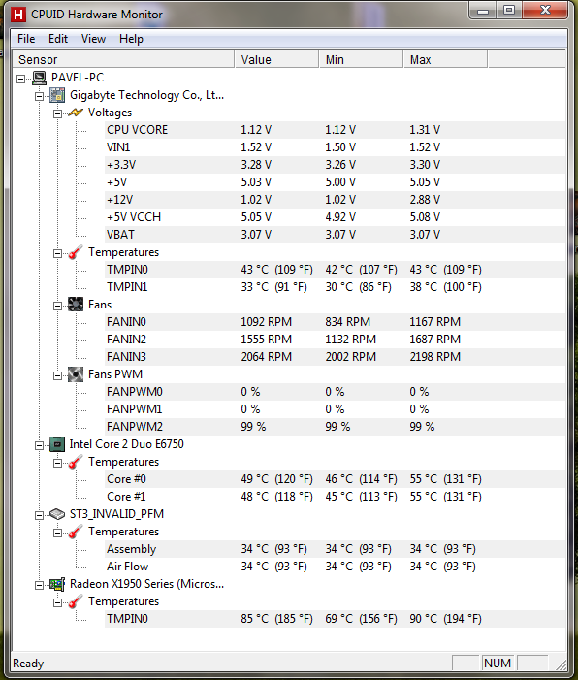The width and height of the screenshot is (578, 680).
Task: Click the Radeon X1950 graphics card icon
Action: tap(57, 584)
